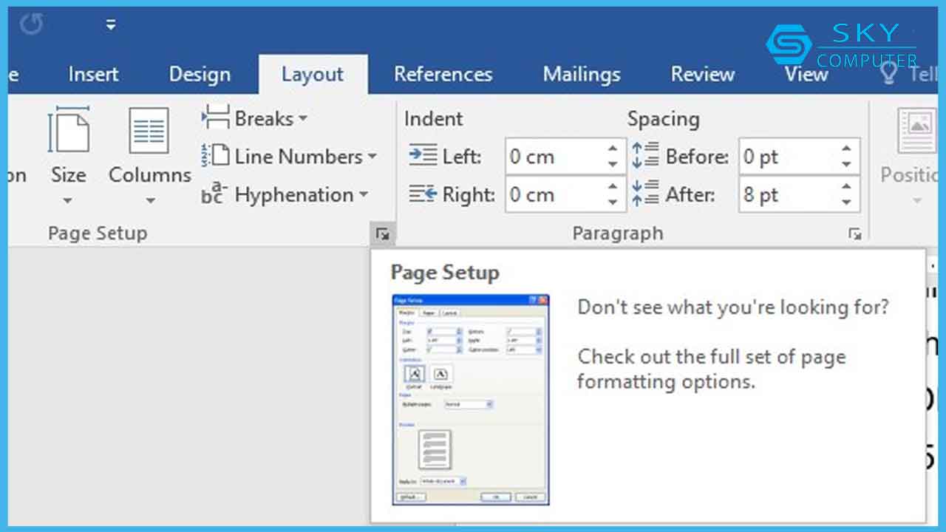Click the Tell Me lightbulb icon
Image resolution: width=946 pixels, height=532 pixels.
[x=889, y=73]
